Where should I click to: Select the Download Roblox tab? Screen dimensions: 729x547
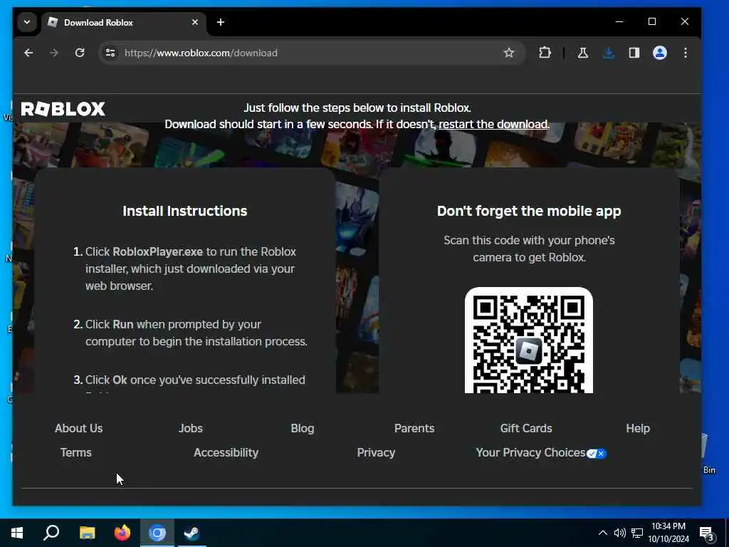(x=125, y=22)
